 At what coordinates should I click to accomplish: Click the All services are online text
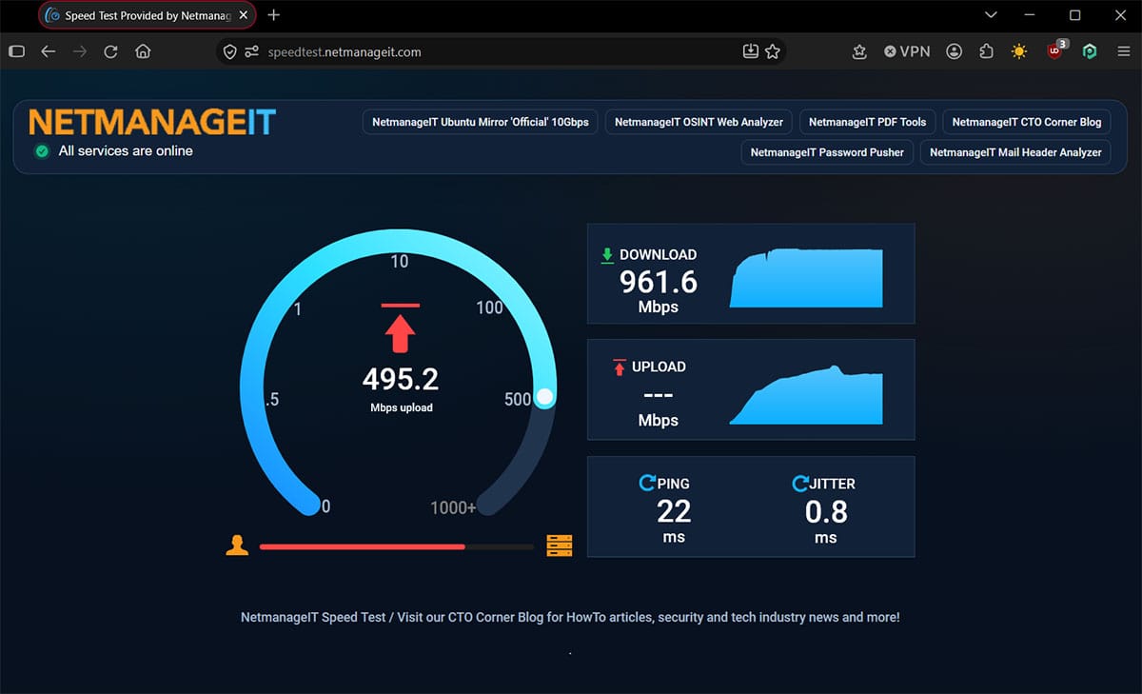[126, 150]
